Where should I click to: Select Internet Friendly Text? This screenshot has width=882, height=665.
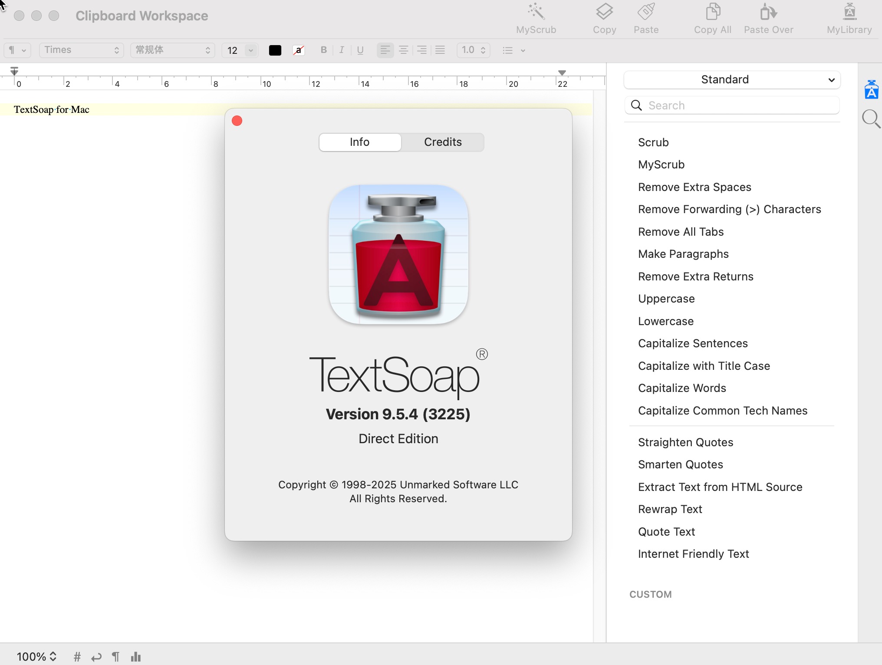pos(693,554)
